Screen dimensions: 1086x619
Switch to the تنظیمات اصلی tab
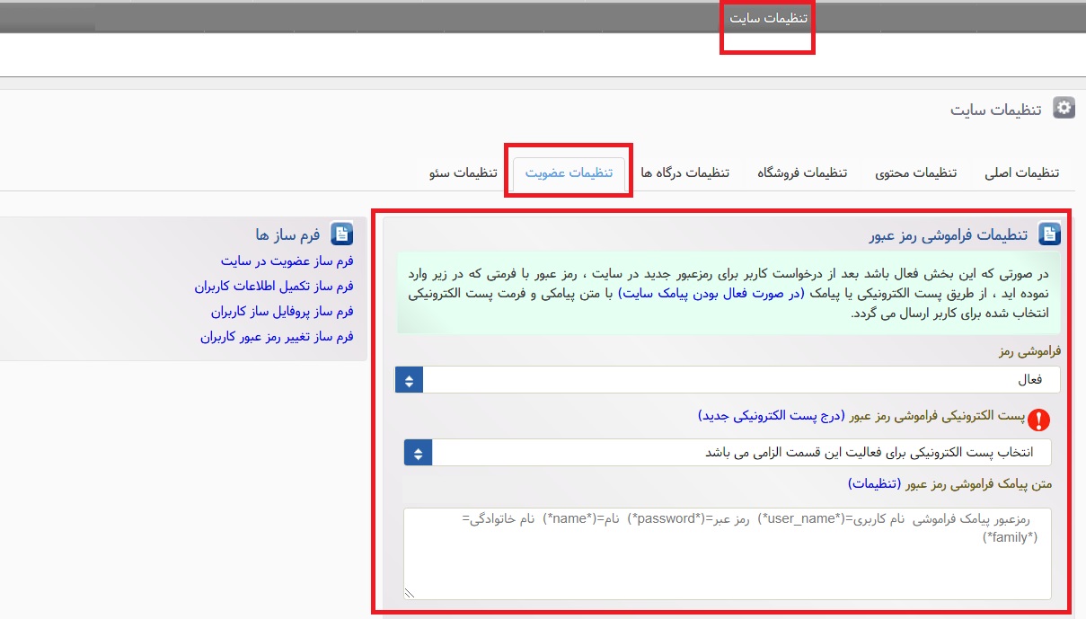pyautogui.click(x=1021, y=172)
